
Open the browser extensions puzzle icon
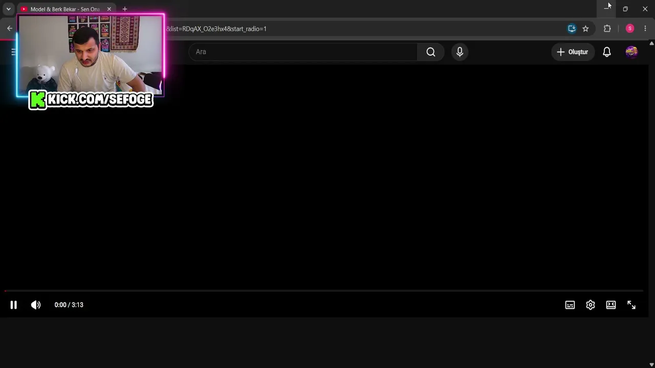pyautogui.click(x=607, y=29)
